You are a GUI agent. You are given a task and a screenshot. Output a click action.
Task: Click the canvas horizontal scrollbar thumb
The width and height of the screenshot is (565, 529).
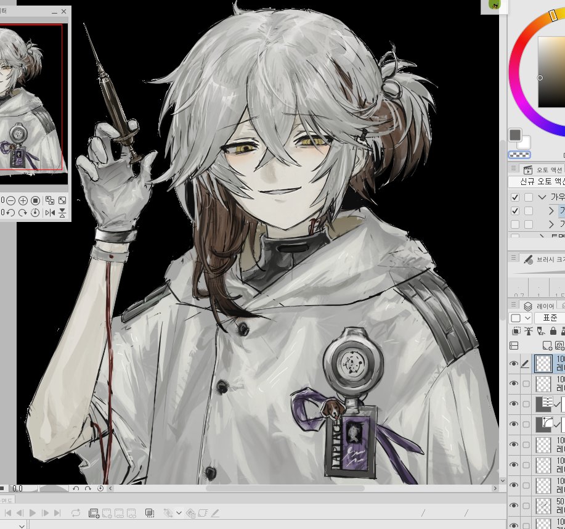click(x=285, y=488)
